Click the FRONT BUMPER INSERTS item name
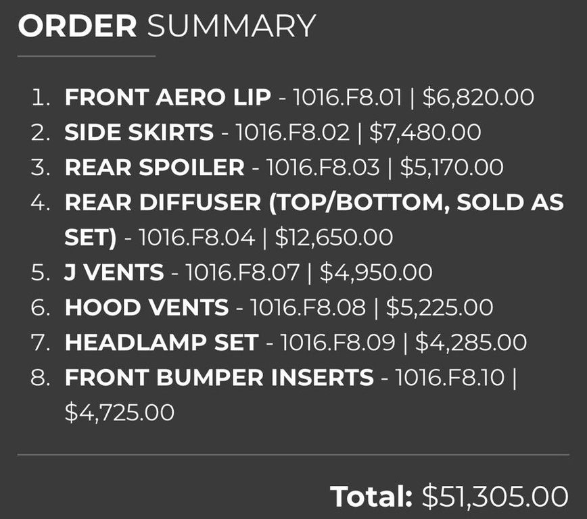This screenshot has width=587, height=519. 218,378
